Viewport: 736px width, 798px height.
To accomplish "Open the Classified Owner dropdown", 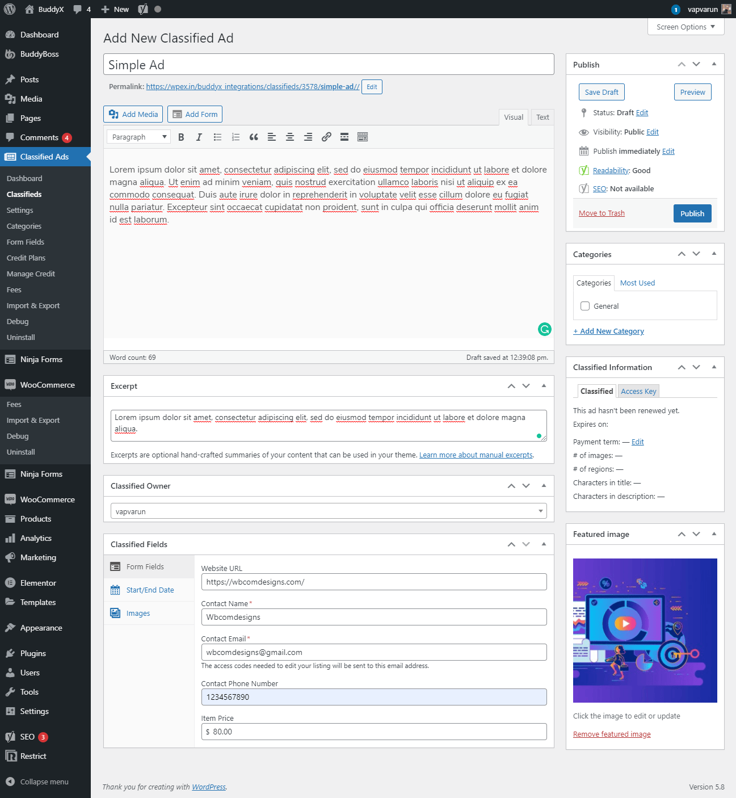I will click(x=329, y=511).
